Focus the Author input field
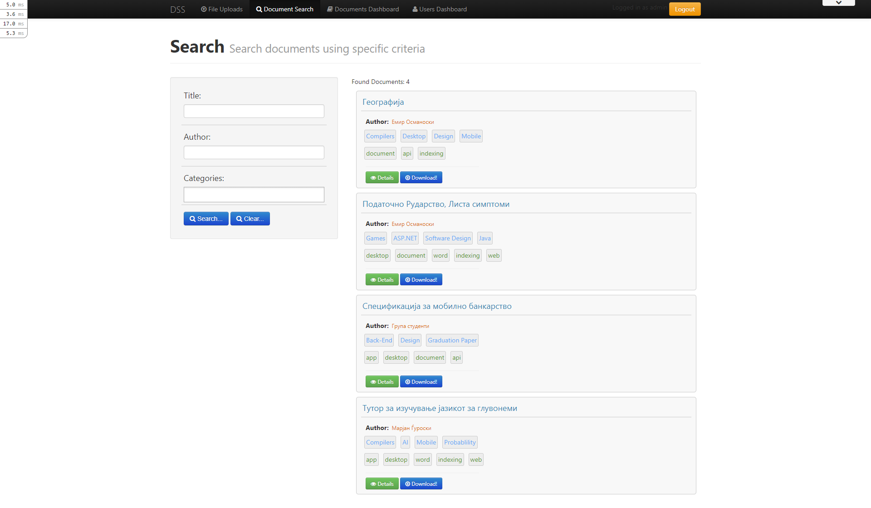 tap(254, 152)
